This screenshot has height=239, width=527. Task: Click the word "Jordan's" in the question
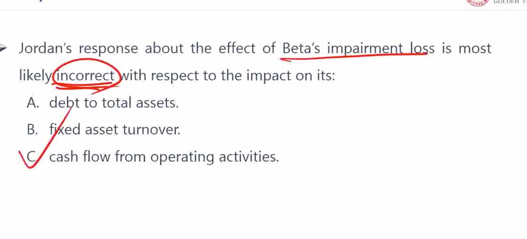(45, 48)
